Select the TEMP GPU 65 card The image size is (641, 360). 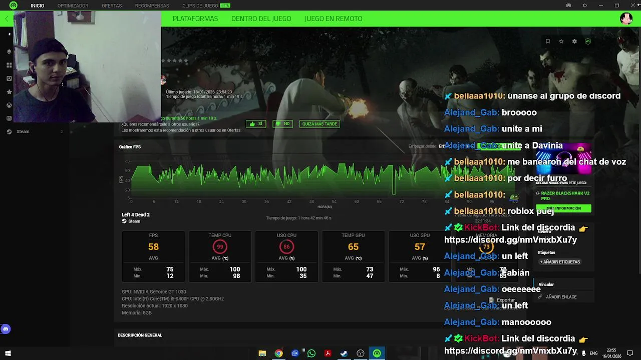[x=353, y=256]
